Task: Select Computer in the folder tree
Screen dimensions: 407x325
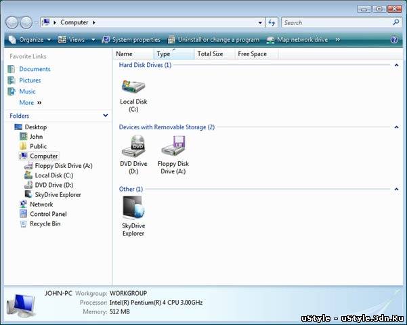Action: tap(43, 156)
